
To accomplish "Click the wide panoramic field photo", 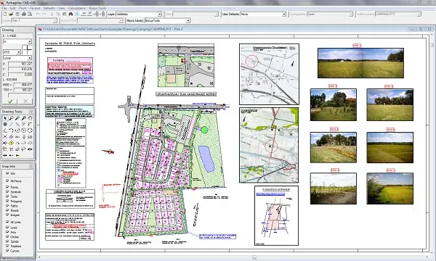I will 360,63.
